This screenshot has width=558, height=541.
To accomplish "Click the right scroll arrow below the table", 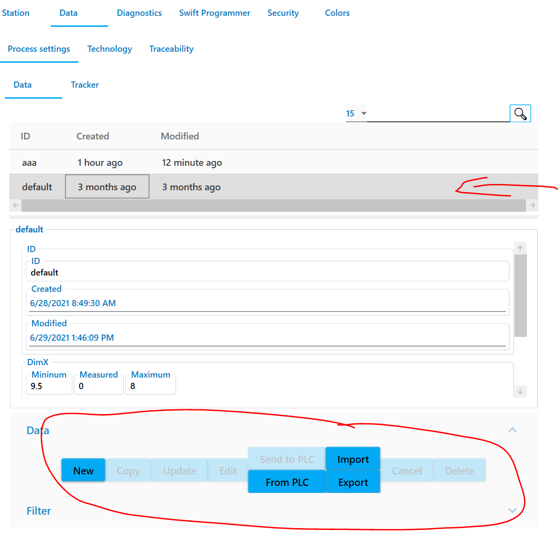I will point(532,205).
